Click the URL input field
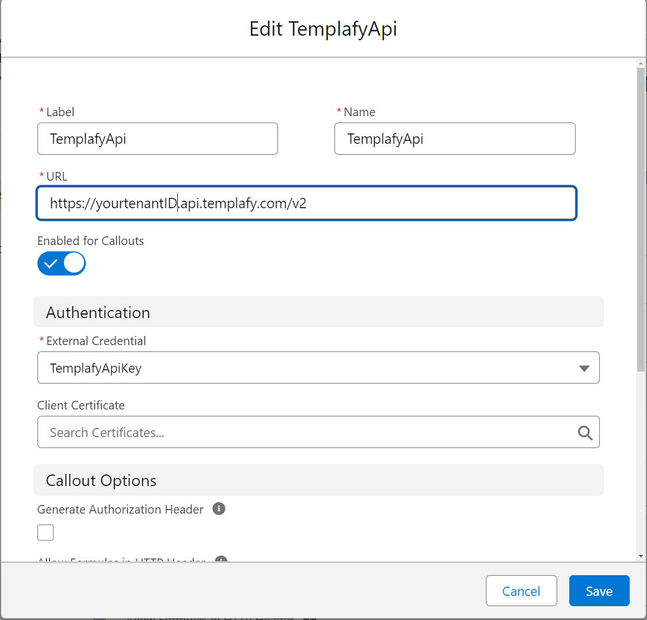 (x=307, y=203)
